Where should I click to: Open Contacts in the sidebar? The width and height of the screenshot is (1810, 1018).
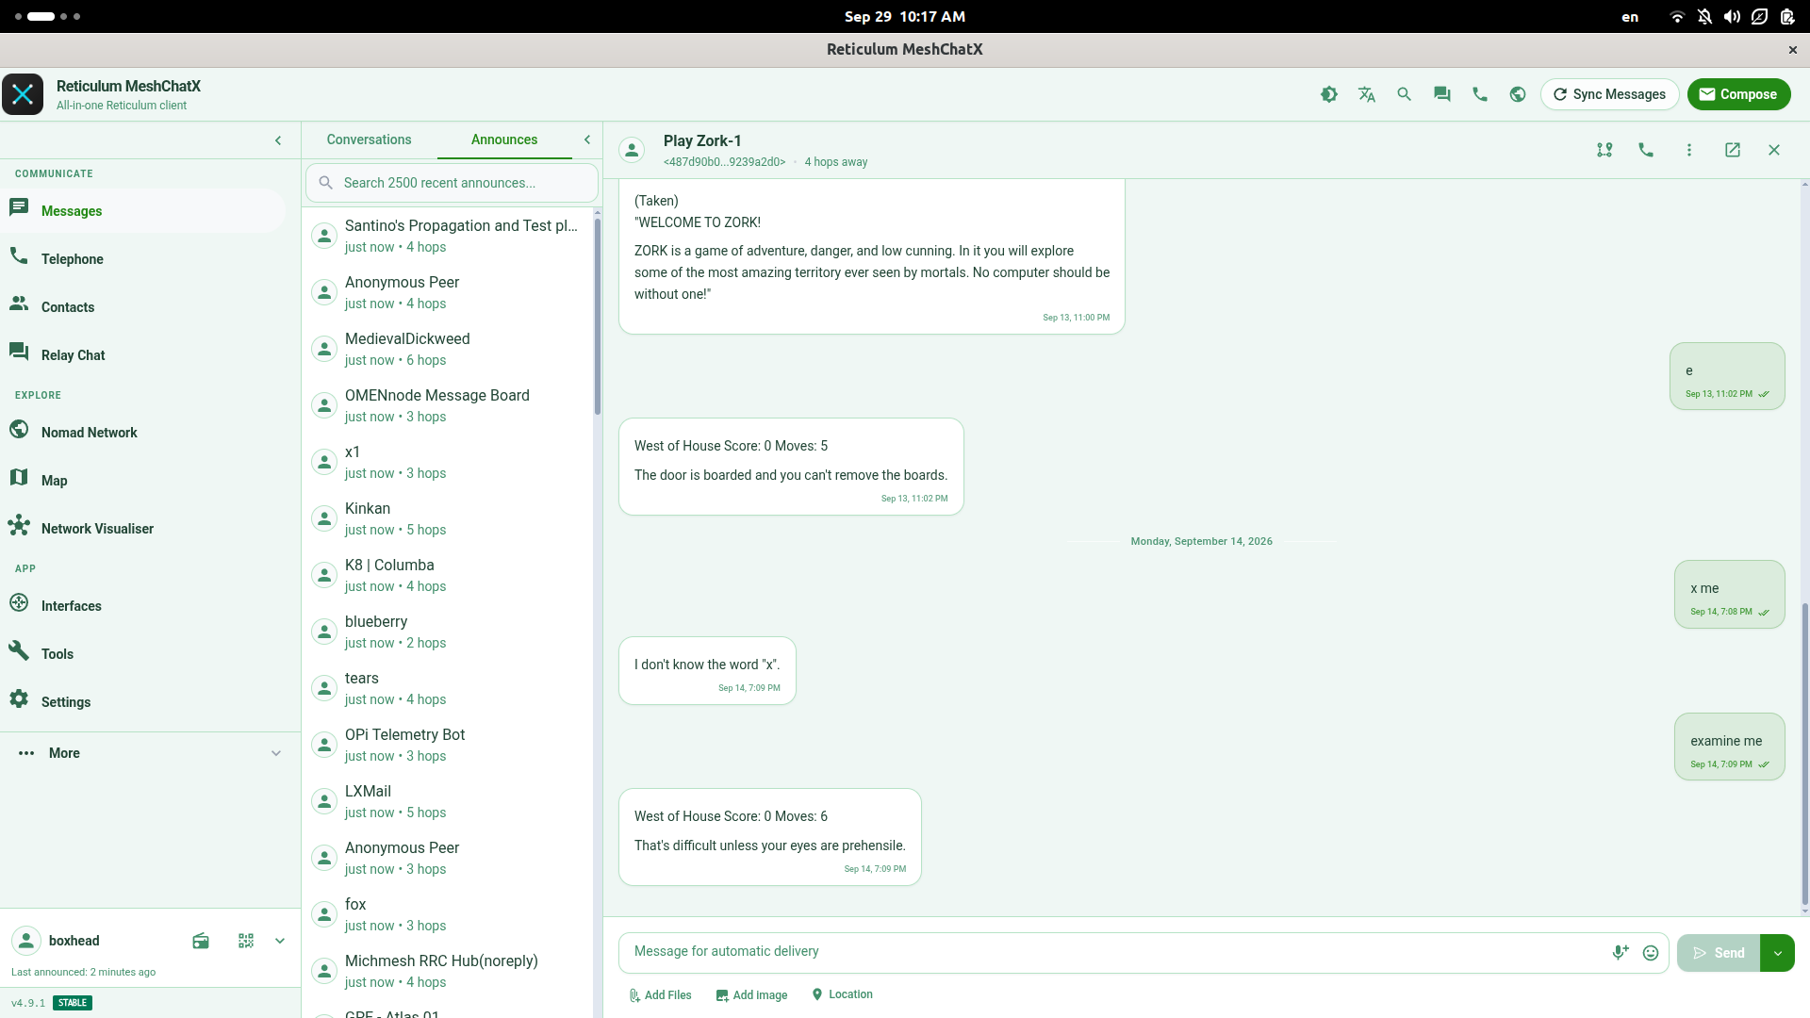click(x=143, y=306)
